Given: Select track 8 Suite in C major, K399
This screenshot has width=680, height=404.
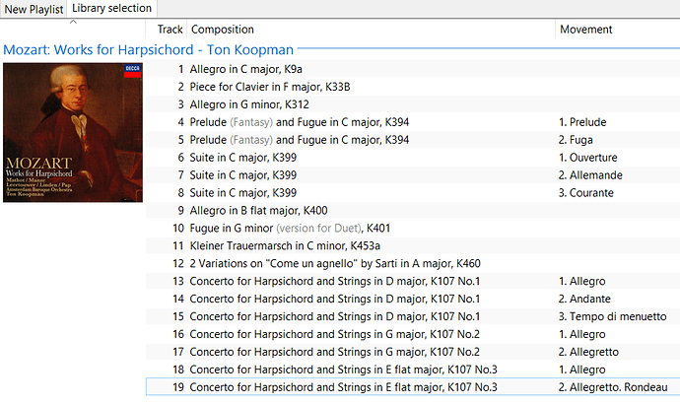Looking at the screenshot, I should [x=413, y=193].
